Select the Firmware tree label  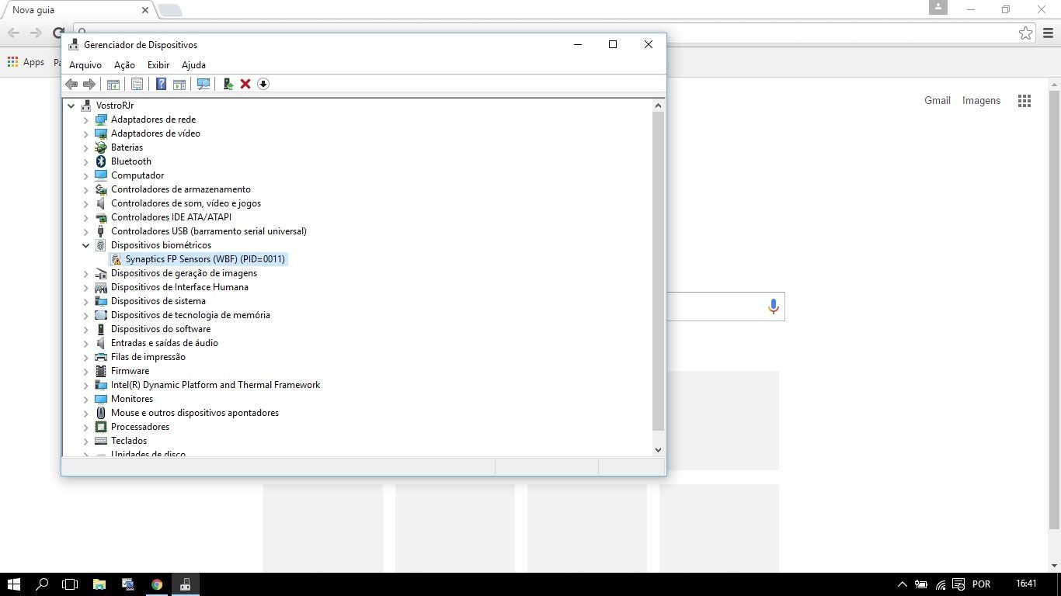point(130,371)
